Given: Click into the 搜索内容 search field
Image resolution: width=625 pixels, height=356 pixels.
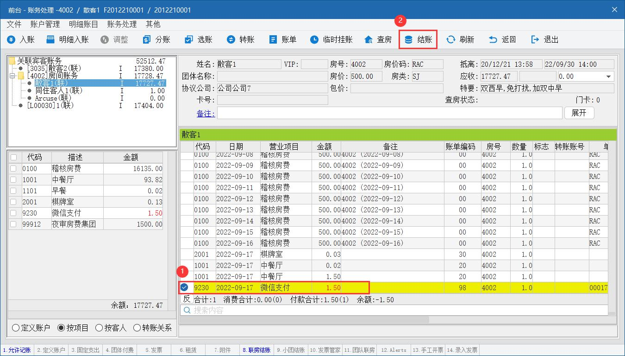Looking at the screenshot, I should click(394, 310).
